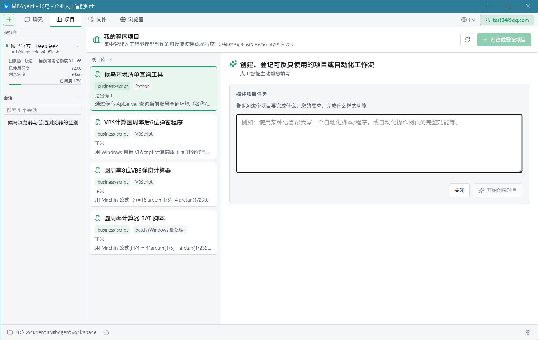Click the briefcase icon next to 我的程序项目
The height and width of the screenshot is (340, 538).
coord(97,40)
